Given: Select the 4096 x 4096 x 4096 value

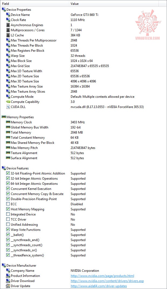Looking at the screenshot, I should pos(83,81).
